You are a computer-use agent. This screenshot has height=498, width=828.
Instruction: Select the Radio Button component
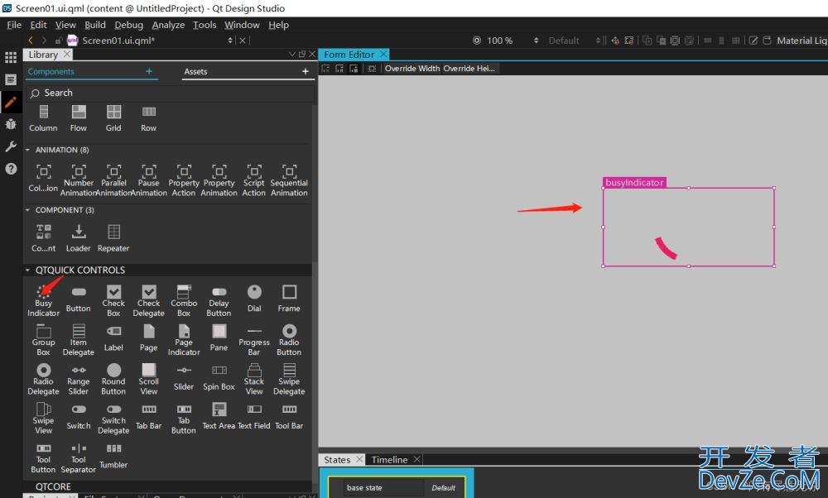pyautogui.click(x=289, y=340)
